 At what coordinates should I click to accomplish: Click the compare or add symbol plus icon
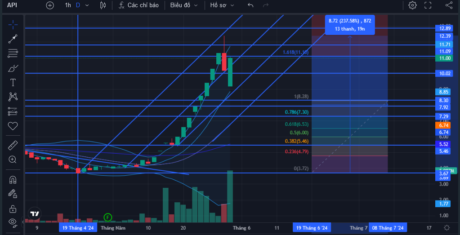(x=50, y=5)
